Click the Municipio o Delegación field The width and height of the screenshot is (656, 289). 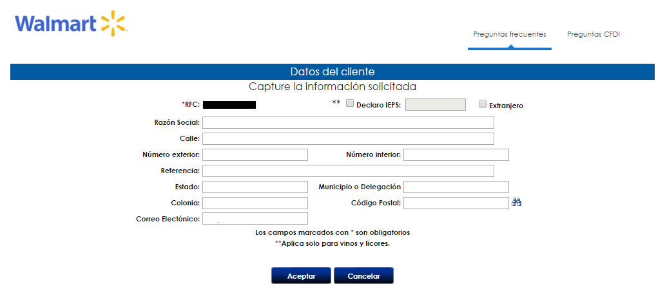456,187
